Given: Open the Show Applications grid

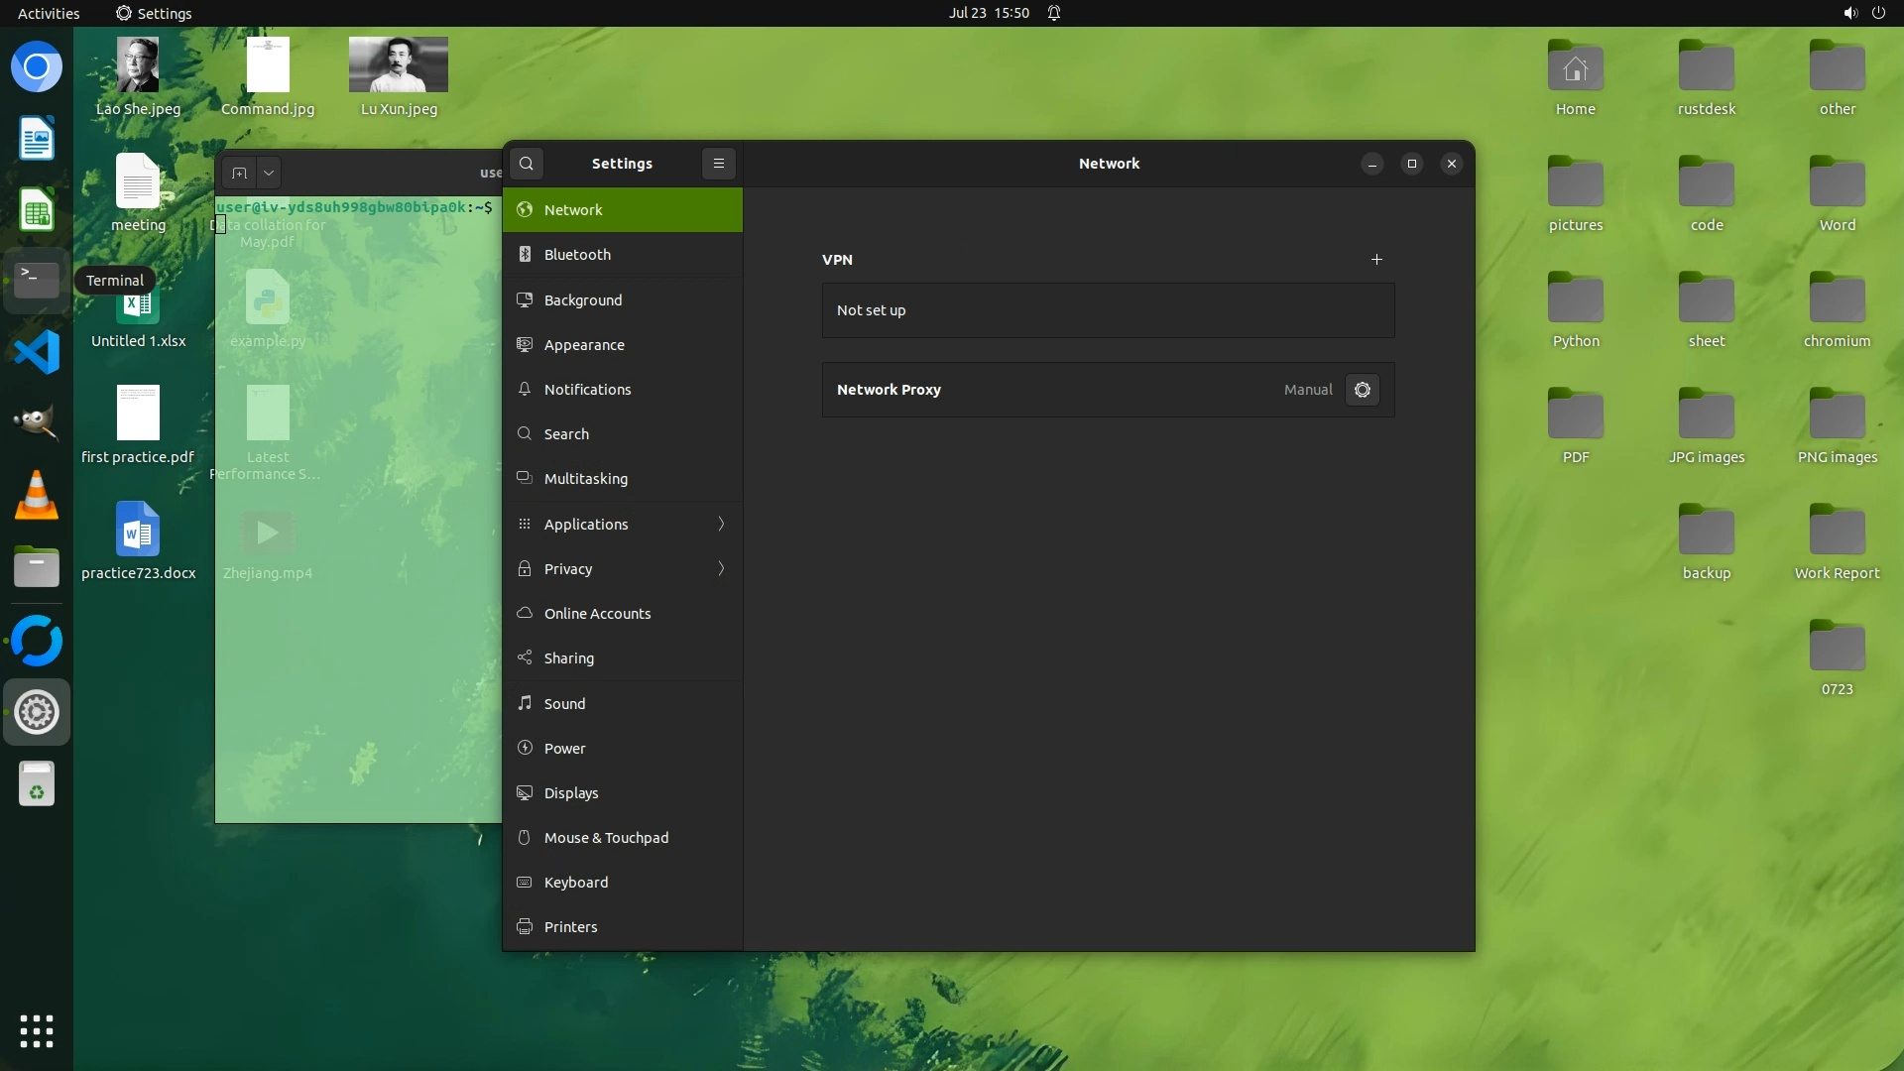Looking at the screenshot, I should 37,1031.
